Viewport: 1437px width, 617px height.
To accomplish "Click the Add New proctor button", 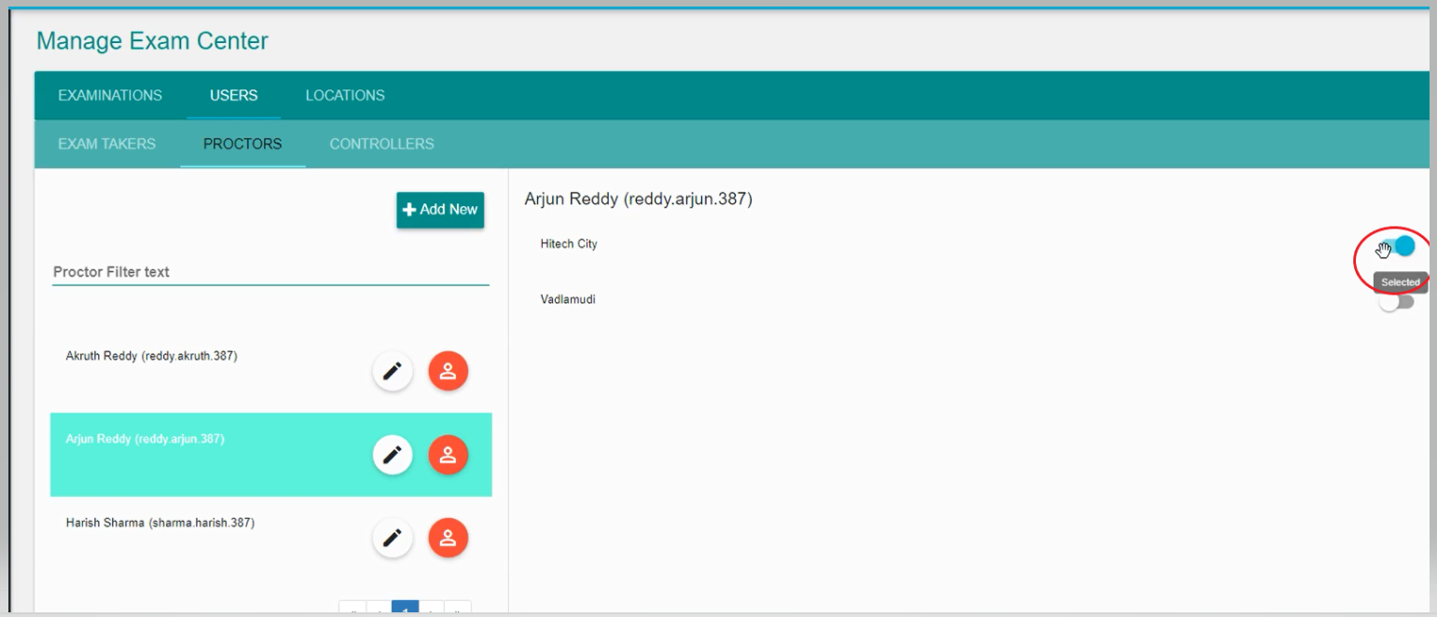I will click(x=440, y=210).
